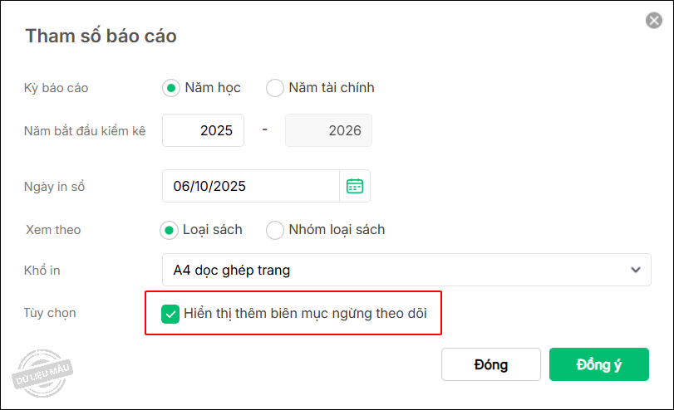The image size is (674, 410).
Task: Click the Kỳ báo cáo label
Action: click(57, 87)
